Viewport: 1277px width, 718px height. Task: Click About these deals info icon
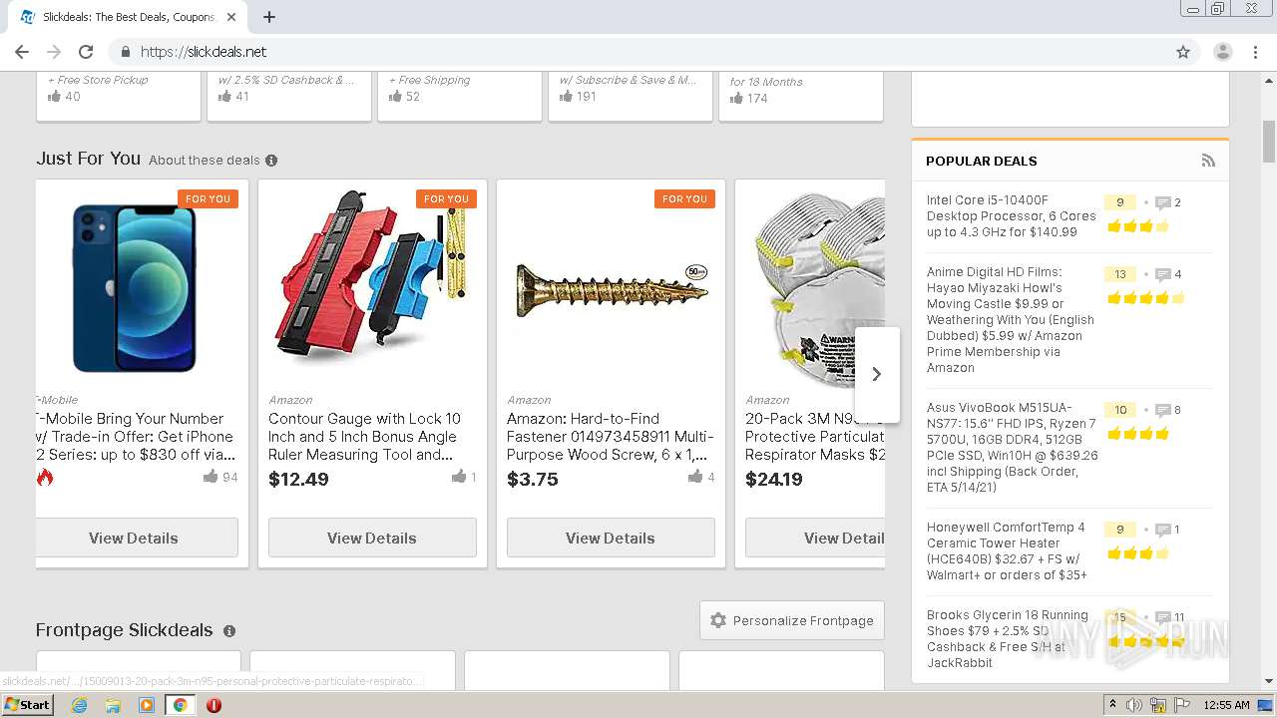pyautogui.click(x=271, y=161)
